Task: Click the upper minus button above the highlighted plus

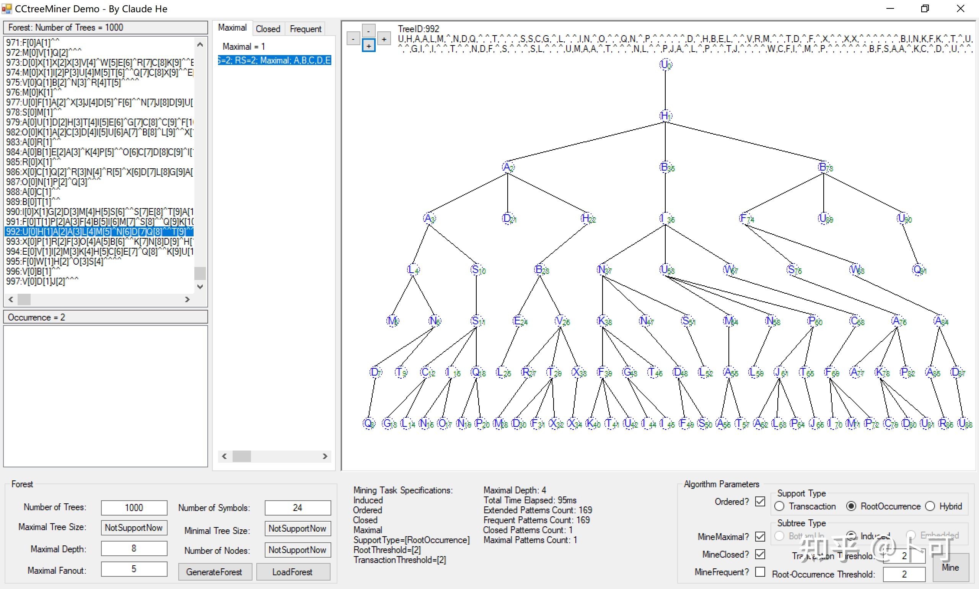Action: tap(368, 31)
